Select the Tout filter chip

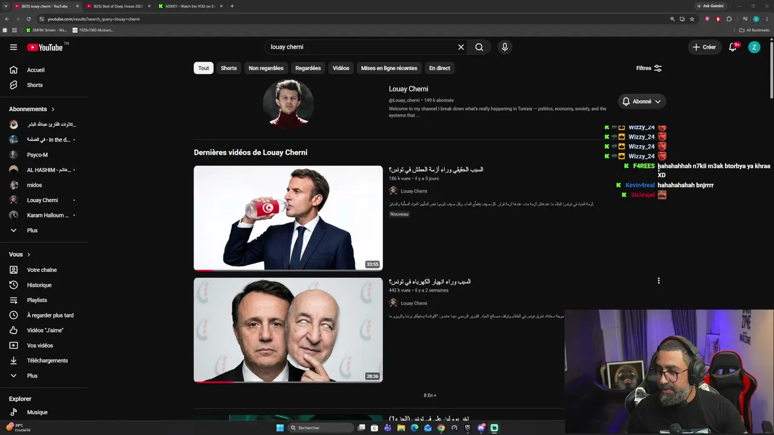(x=204, y=68)
